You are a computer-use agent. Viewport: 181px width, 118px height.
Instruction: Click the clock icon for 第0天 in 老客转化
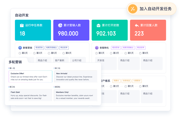click(96, 53)
